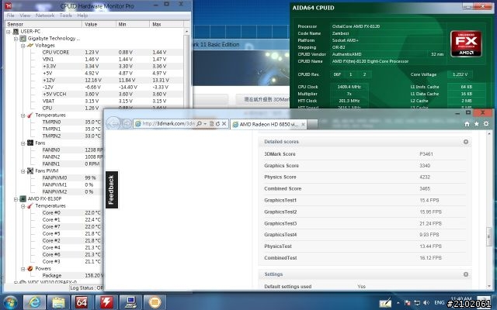Click the volume speaker tray icon

pyautogui.click(x=426, y=303)
